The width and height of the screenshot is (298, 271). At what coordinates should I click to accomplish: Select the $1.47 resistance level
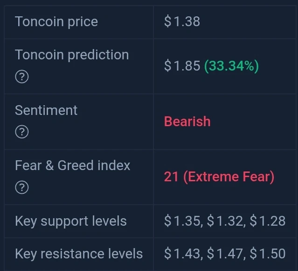pos(225,254)
